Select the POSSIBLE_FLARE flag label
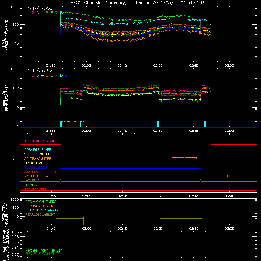 [x=38, y=150]
